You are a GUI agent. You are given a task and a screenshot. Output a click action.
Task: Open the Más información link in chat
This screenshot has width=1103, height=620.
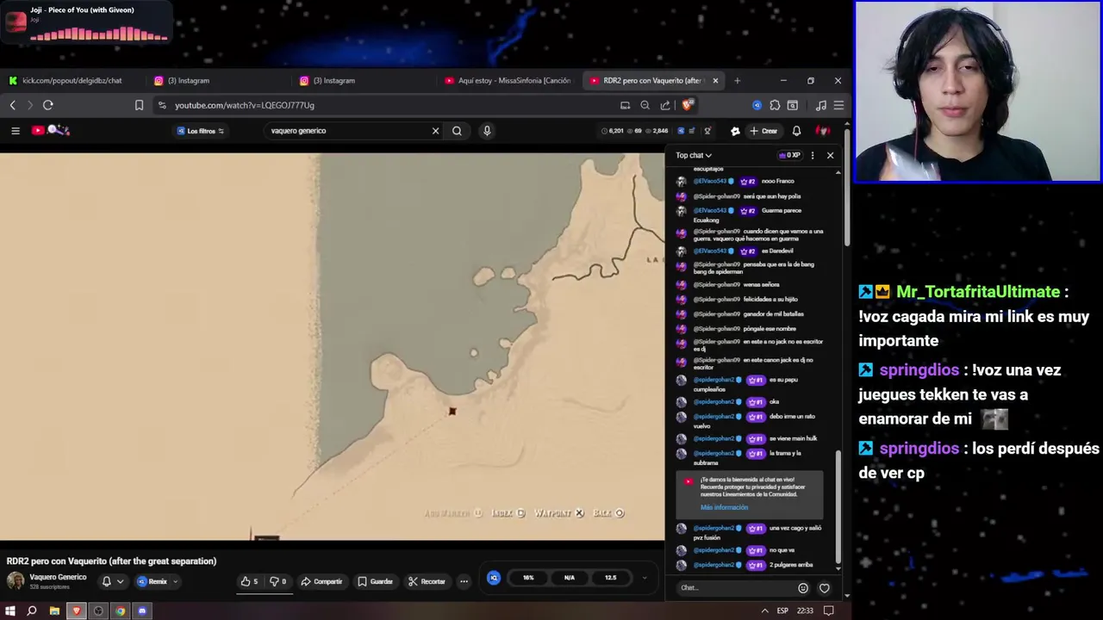[x=724, y=507]
